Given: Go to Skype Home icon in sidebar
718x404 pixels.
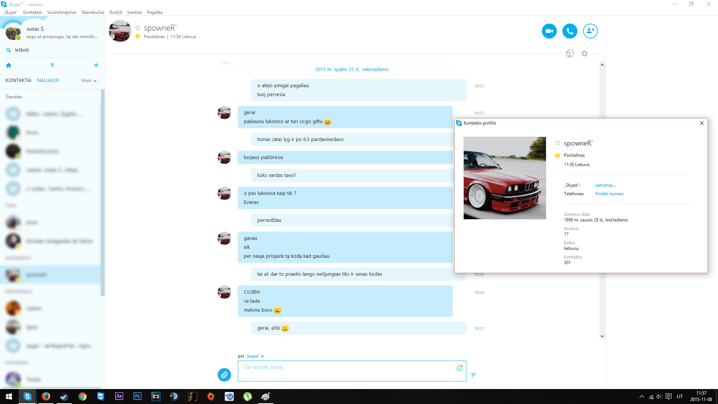Looking at the screenshot, I should click(x=9, y=65).
